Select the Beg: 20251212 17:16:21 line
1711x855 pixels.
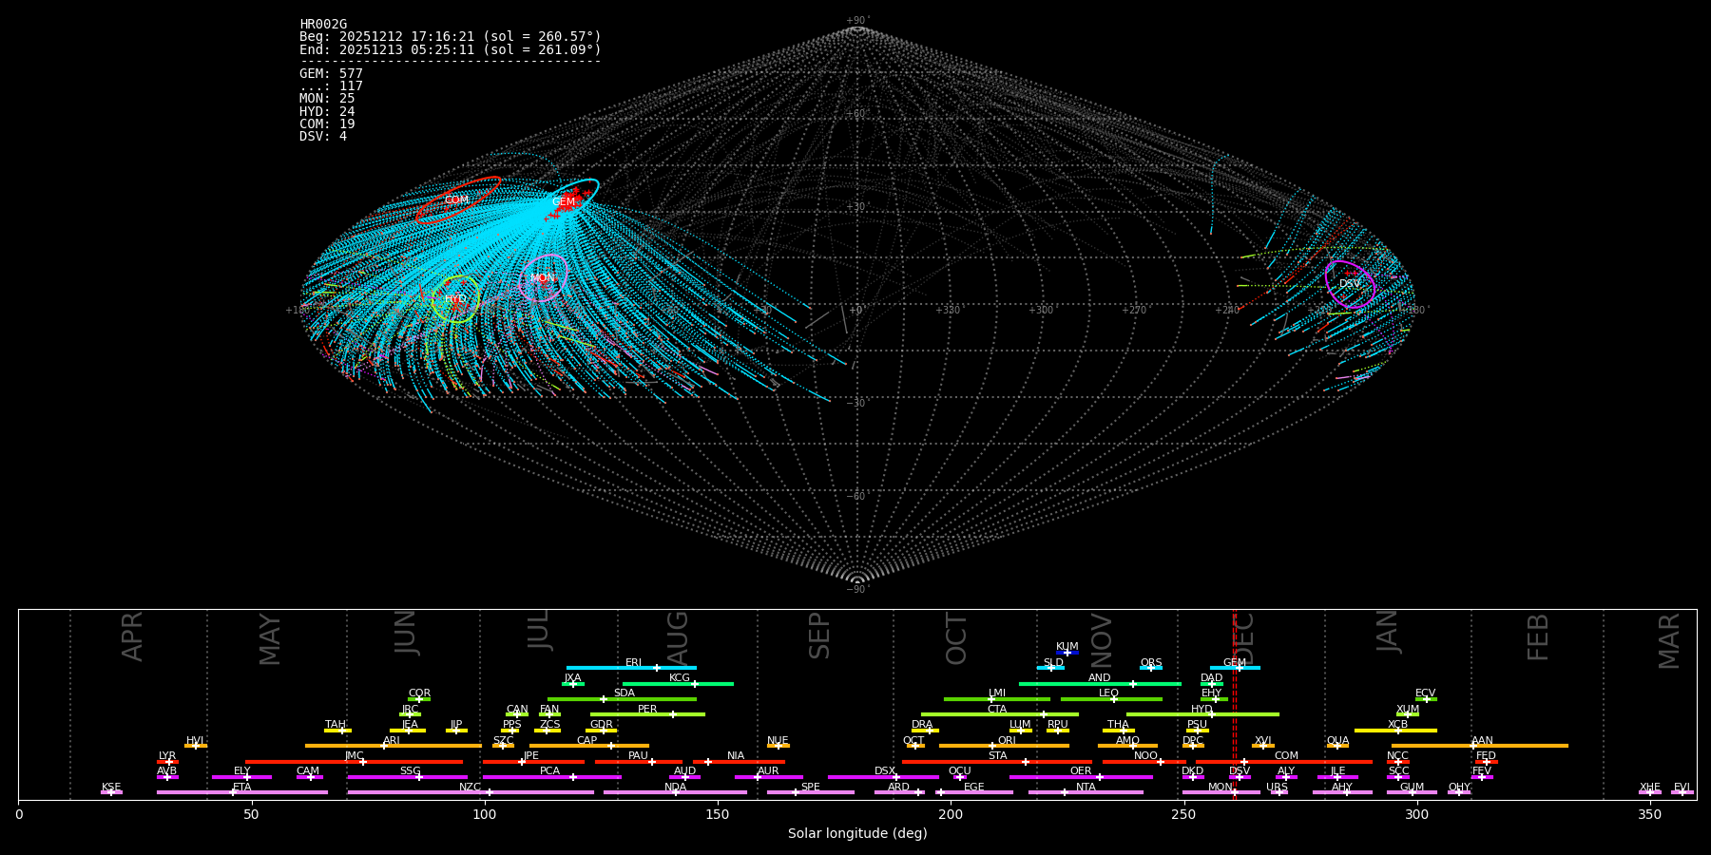pyautogui.click(x=451, y=37)
